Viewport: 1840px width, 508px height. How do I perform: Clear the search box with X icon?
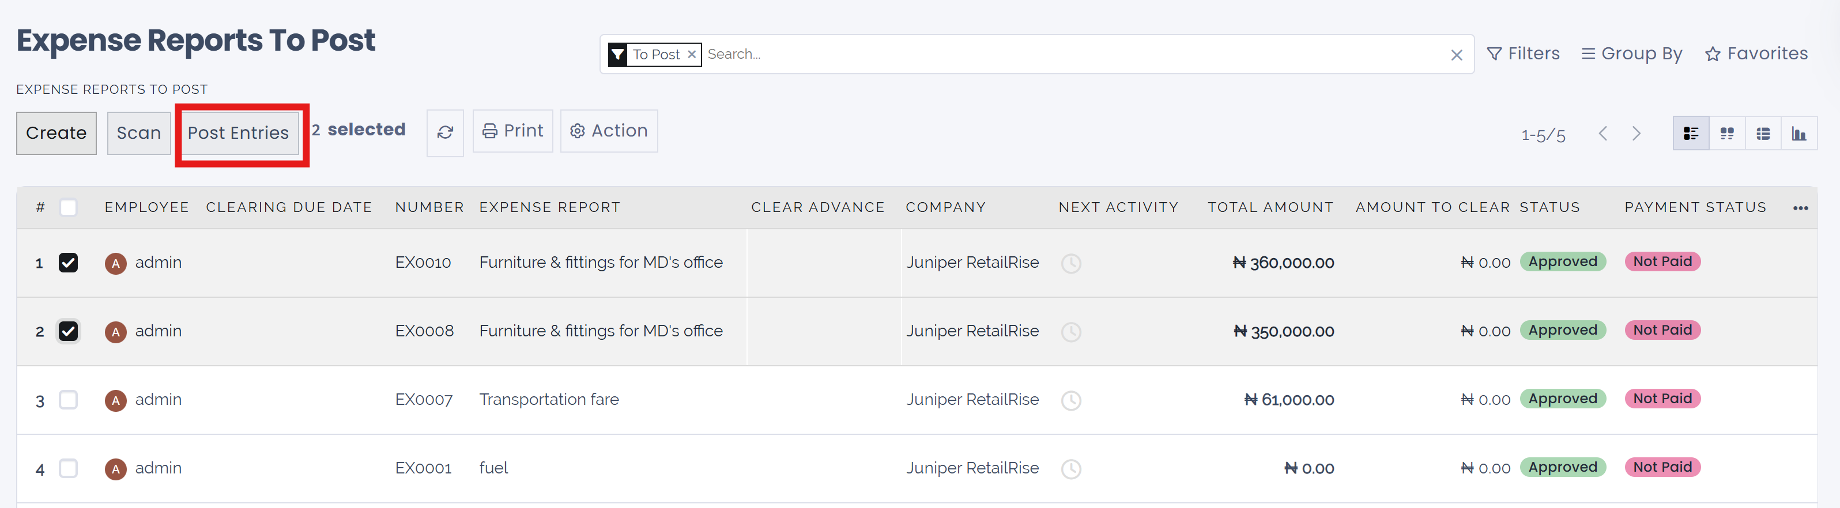1457,55
